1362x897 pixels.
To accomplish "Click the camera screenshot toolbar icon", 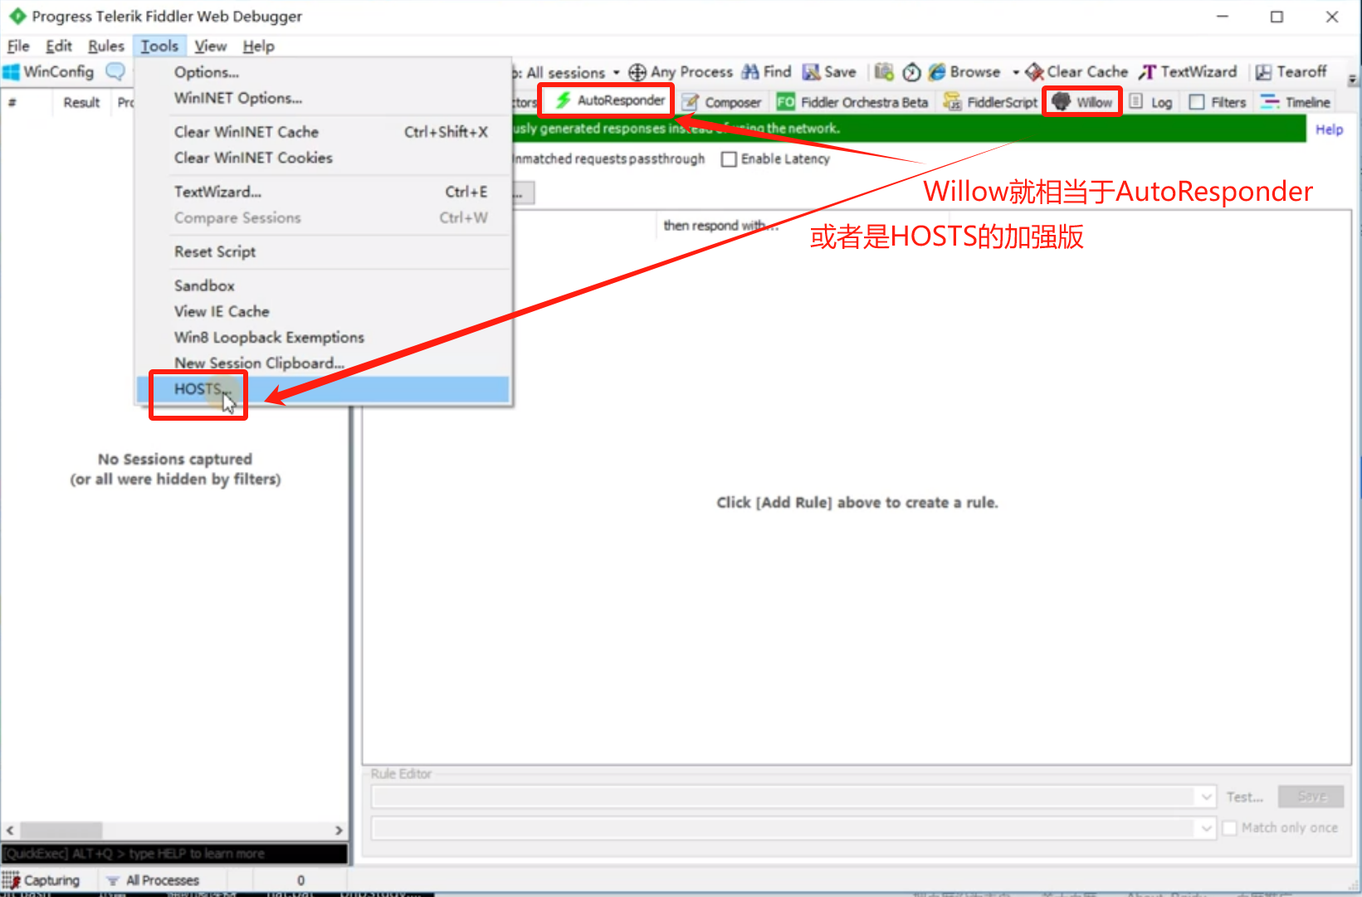I will point(884,72).
